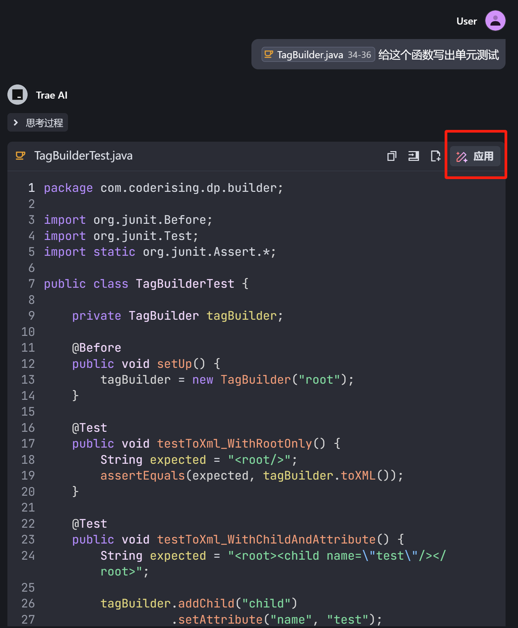
Task: Click the public void setUp() line
Action: point(146,364)
